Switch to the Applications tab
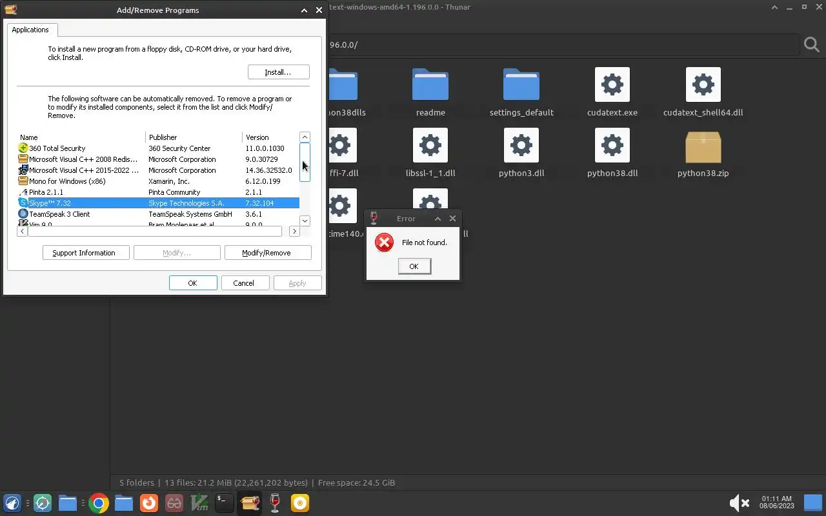This screenshot has width=826, height=516. (x=30, y=30)
